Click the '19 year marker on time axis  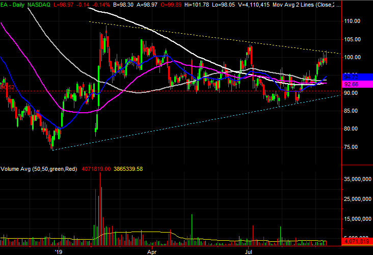(58, 251)
